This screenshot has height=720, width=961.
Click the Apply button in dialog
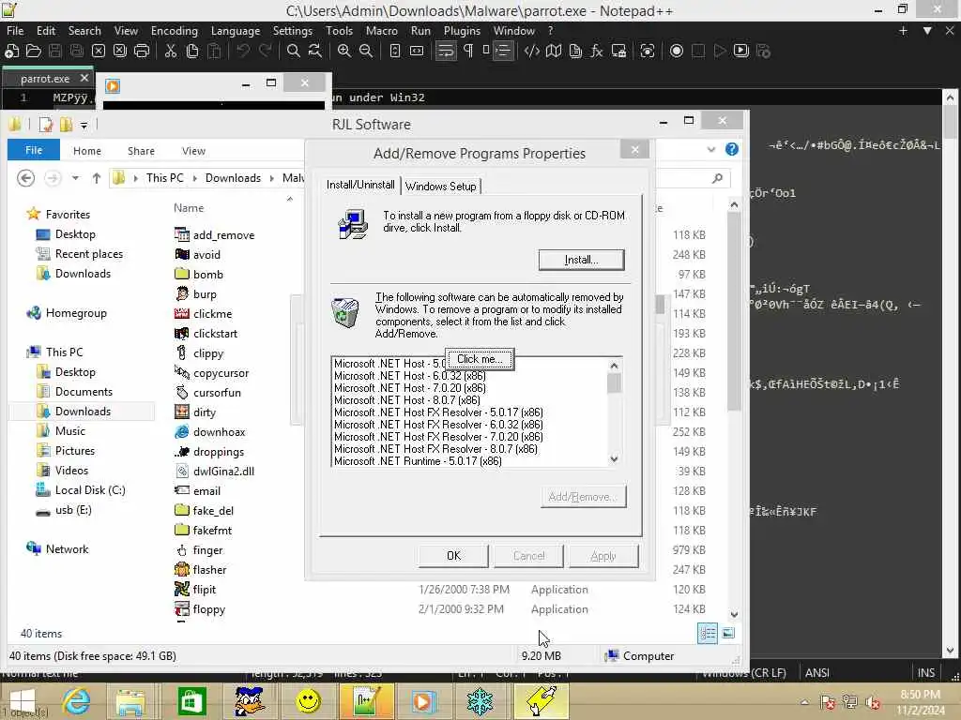(603, 556)
